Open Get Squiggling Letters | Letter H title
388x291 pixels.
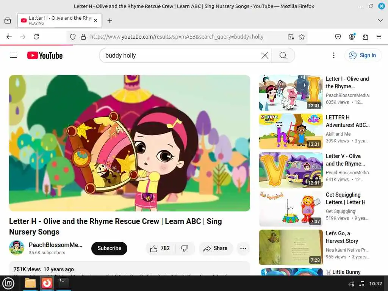(x=346, y=198)
